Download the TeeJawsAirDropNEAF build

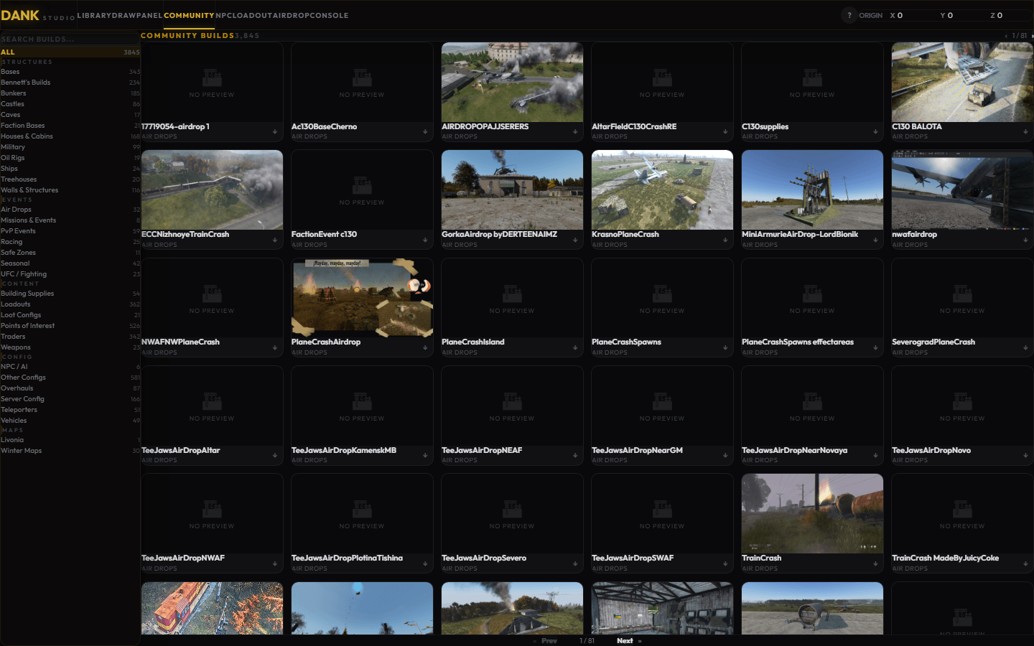pos(575,455)
